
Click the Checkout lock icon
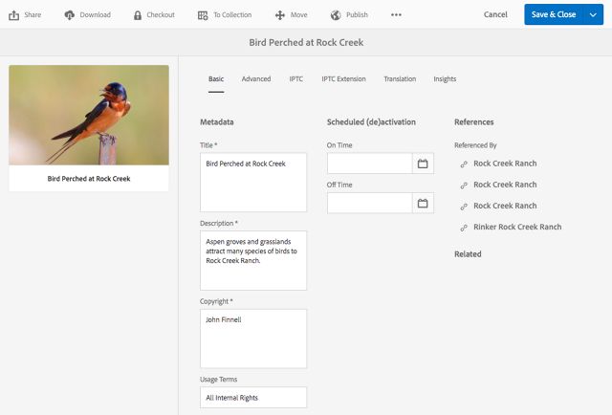pyautogui.click(x=138, y=15)
